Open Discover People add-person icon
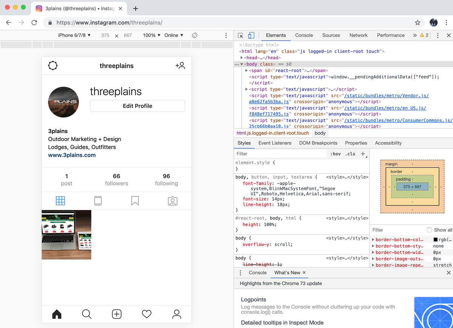This screenshot has height=328, width=453. coord(180,66)
